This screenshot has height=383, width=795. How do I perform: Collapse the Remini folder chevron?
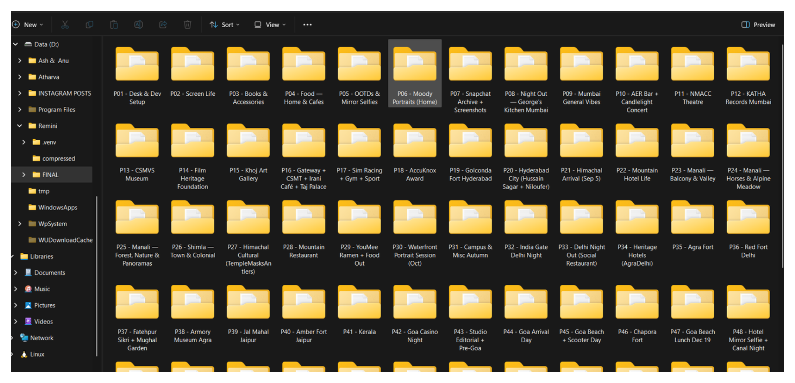pos(20,126)
